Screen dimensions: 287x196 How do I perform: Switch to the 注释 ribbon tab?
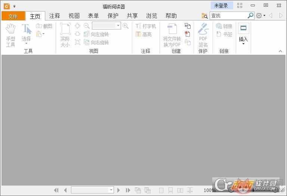click(x=55, y=16)
